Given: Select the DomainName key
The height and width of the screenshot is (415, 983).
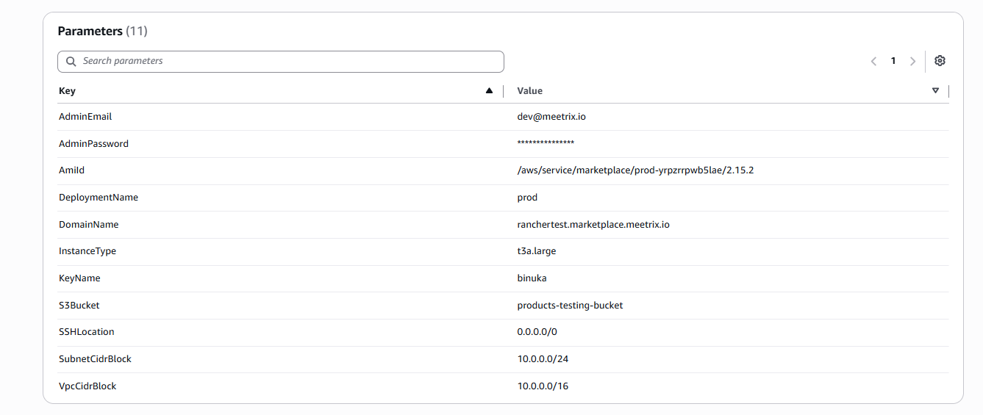Looking at the screenshot, I should pyautogui.click(x=88, y=225).
